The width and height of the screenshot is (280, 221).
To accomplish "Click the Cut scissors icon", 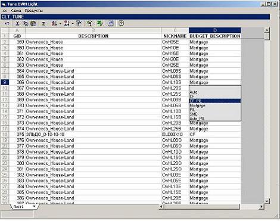I will [x=17, y=24].
